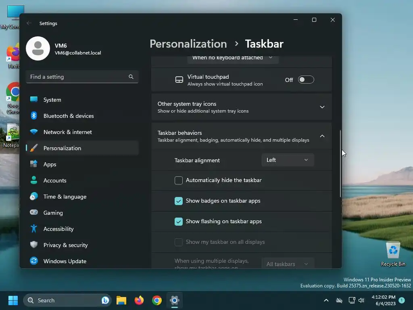Open File Explorer from the taskbar

121,300
